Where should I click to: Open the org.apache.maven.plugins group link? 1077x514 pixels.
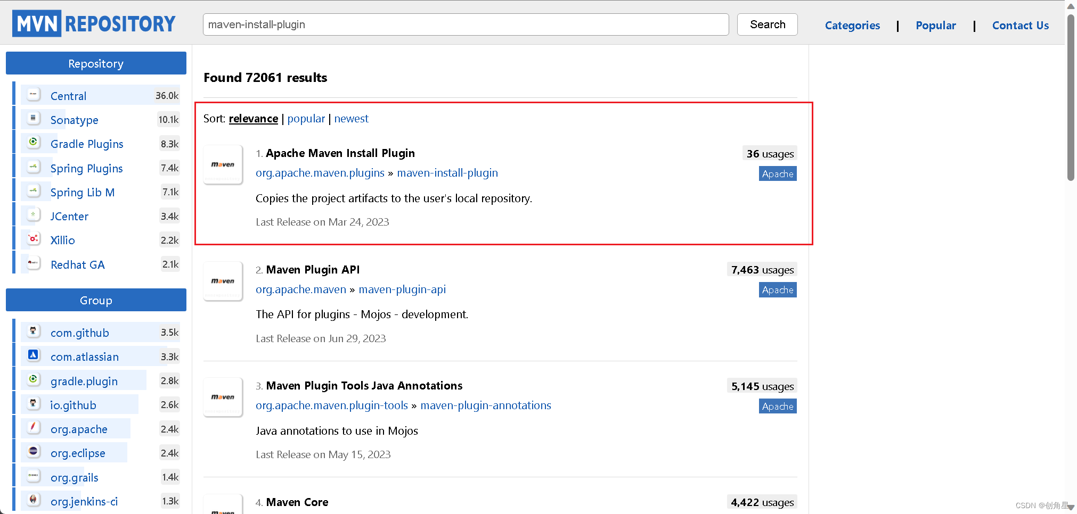[320, 172]
